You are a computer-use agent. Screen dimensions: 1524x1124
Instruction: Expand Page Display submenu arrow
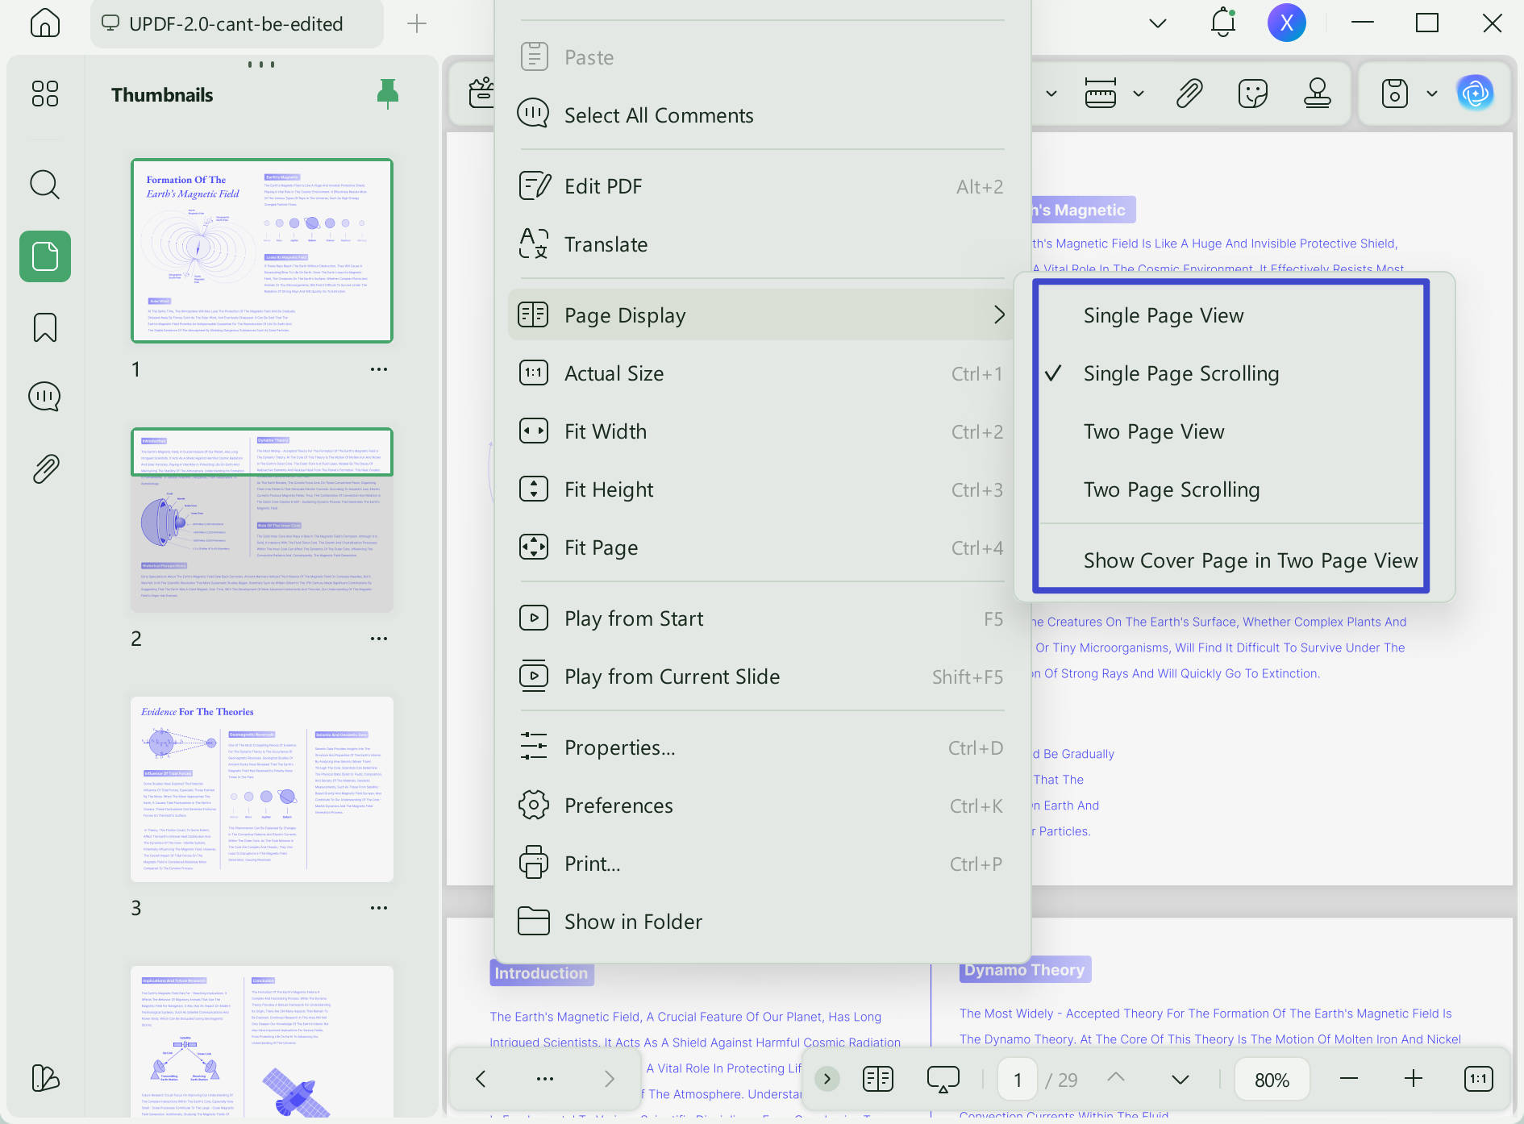click(999, 314)
